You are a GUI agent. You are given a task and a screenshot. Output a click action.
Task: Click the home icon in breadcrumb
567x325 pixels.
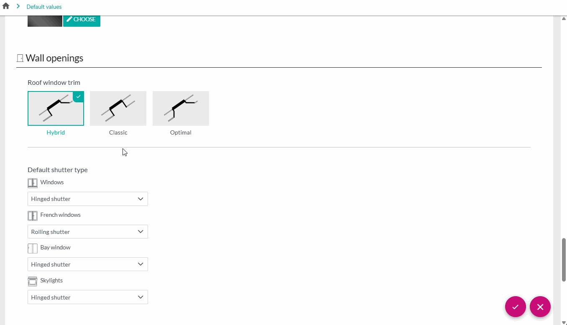click(6, 6)
